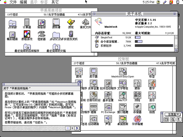This screenshot has height=137, width=183.
Task: Click the 5:25 PM menu bar clock
Action: (x=148, y=2)
